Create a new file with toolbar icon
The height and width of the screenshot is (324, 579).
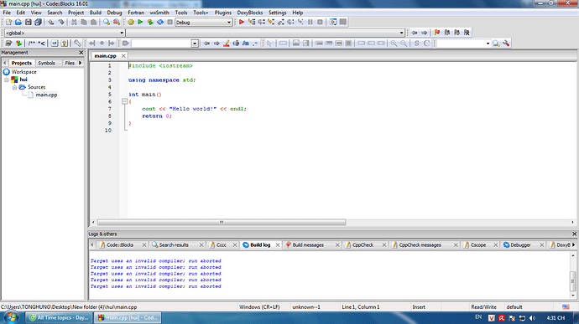coord(8,23)
